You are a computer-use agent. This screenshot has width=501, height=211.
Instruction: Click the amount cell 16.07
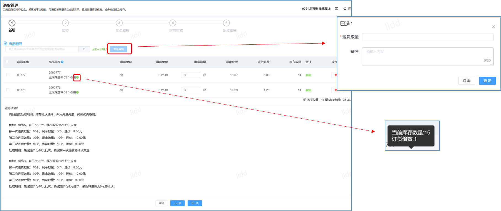tap(234, 75)
